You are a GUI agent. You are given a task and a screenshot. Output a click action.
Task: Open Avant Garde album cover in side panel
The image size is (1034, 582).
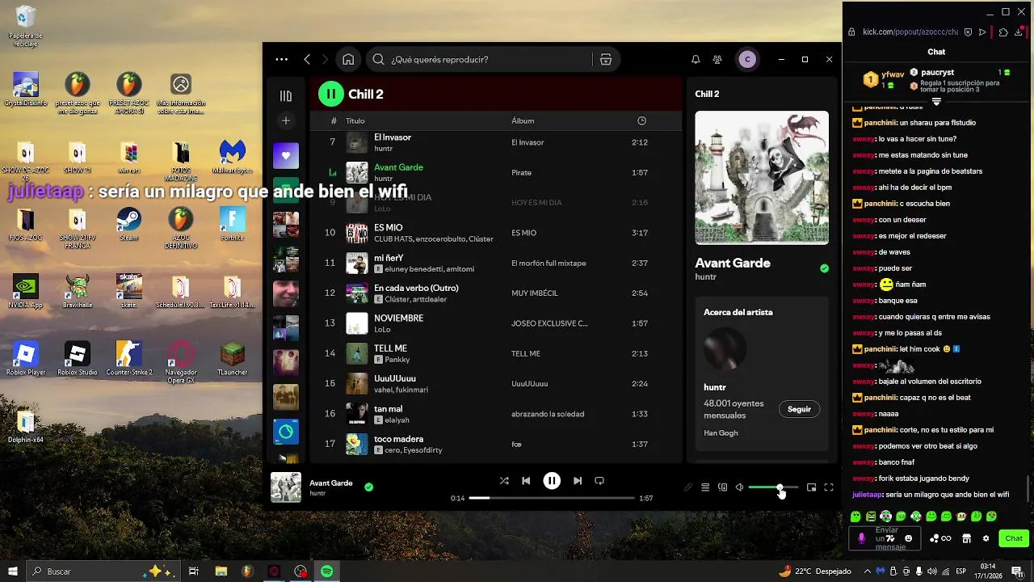[x=762, y=178]
